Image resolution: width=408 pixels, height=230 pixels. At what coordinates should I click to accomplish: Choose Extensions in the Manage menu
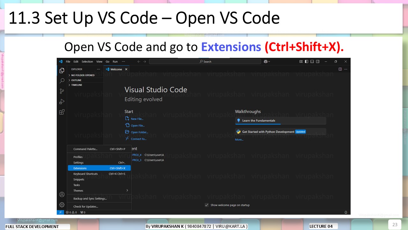99,168
